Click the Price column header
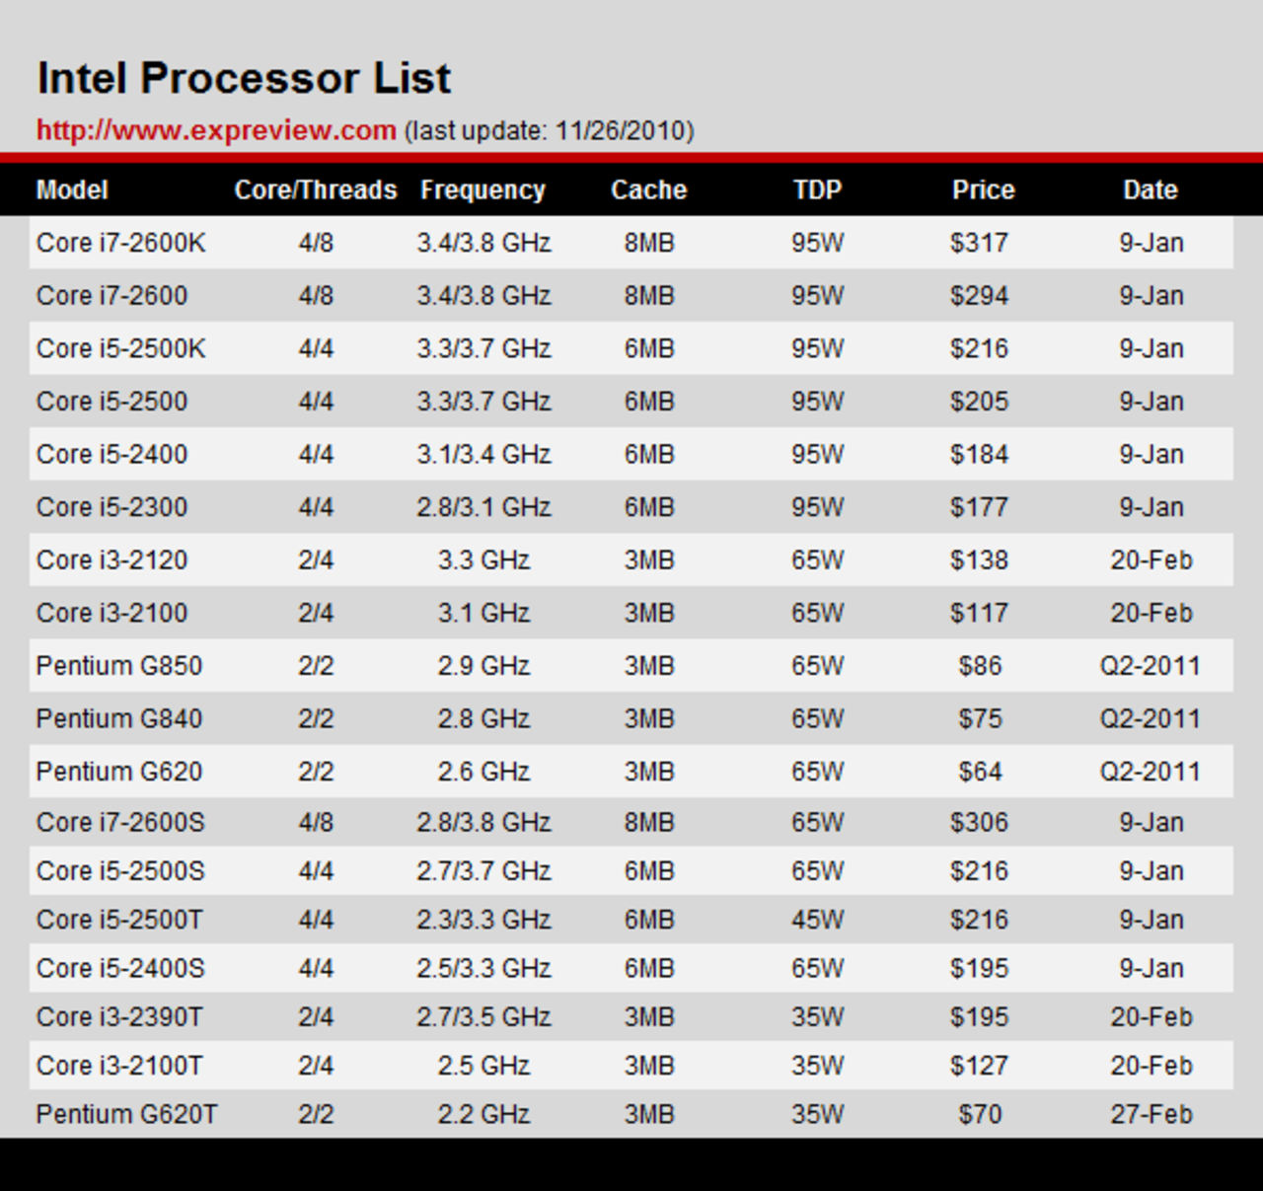The width and height of the screenshot is (1263, 1191). click(x=983, y=189)
